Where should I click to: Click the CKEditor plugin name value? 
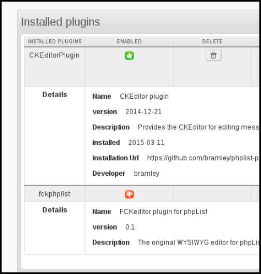tap(144, 96)
